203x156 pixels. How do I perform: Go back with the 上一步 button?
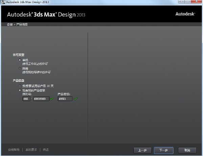142,150
